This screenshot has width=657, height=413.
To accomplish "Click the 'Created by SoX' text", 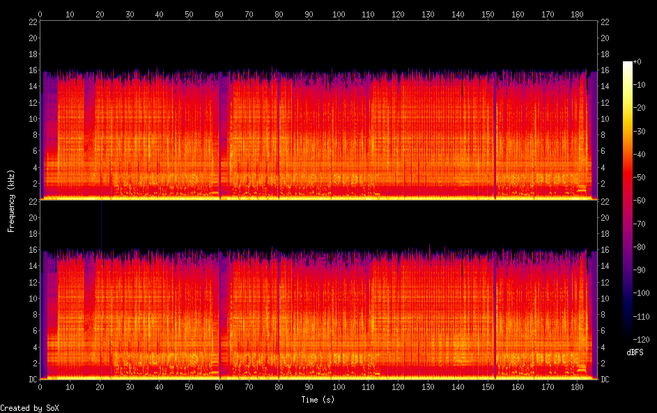I will [x=29, y=408].
